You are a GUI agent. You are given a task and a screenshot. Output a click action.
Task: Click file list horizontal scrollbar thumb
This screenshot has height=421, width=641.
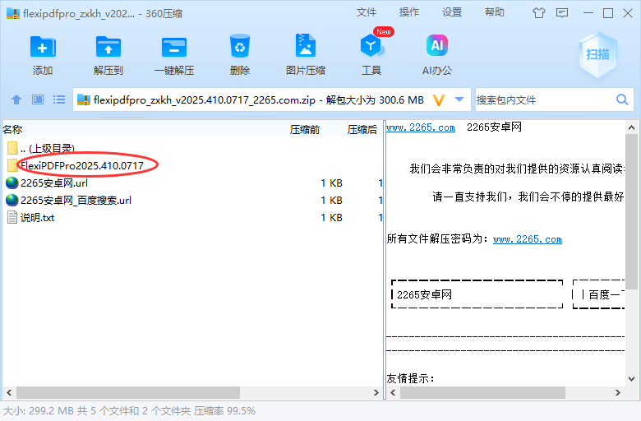point(128,393)
